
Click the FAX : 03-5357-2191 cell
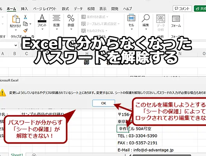(138, 143)
